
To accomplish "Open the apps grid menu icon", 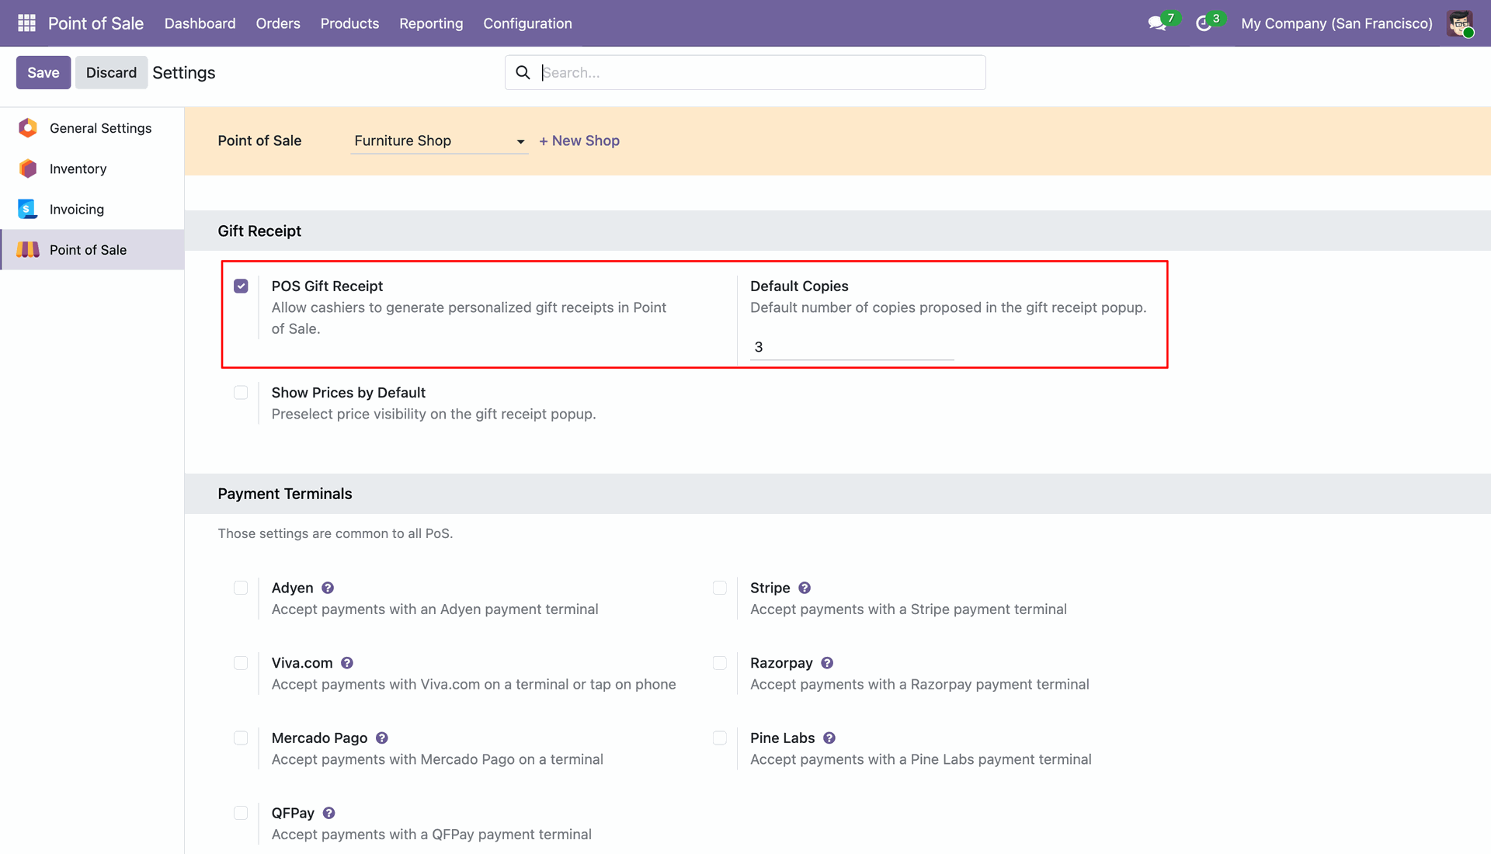I will click(x=26, y=23).
